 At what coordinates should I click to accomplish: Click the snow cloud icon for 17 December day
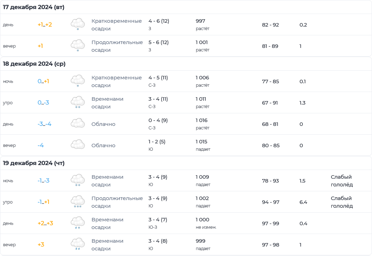[x=78, y=24]
